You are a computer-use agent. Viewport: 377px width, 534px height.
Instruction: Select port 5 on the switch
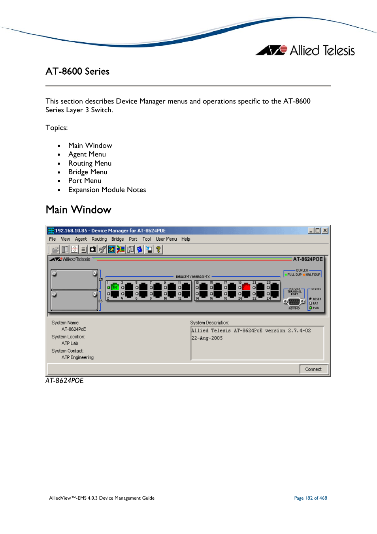(x=143, y=287)
